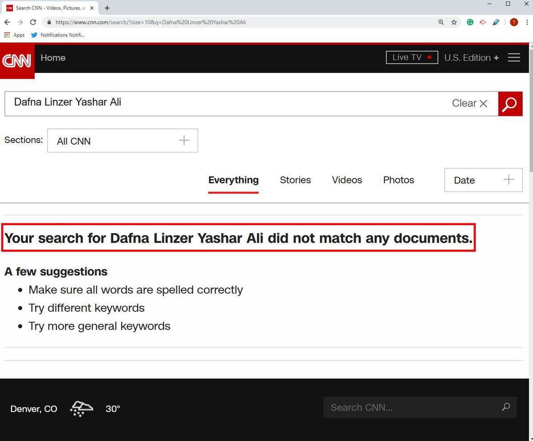Close the Search CNN tab

click(91, 8)
